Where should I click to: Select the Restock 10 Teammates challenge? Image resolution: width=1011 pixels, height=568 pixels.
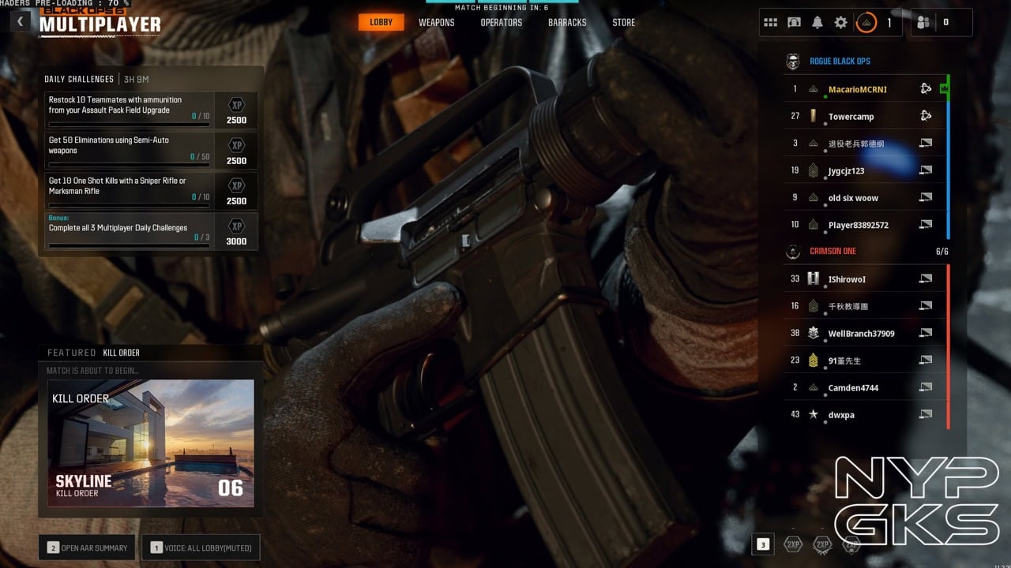tap(151, 110)
